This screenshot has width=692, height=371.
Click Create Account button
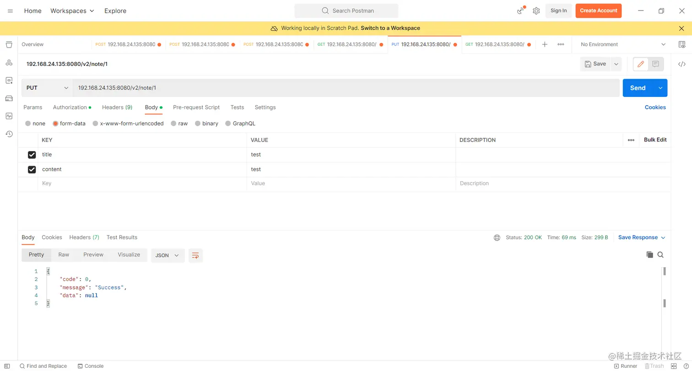coord(598,11)
